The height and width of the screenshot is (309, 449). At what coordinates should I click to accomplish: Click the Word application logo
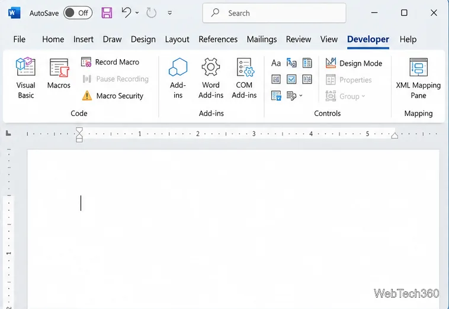coord(14,13)
